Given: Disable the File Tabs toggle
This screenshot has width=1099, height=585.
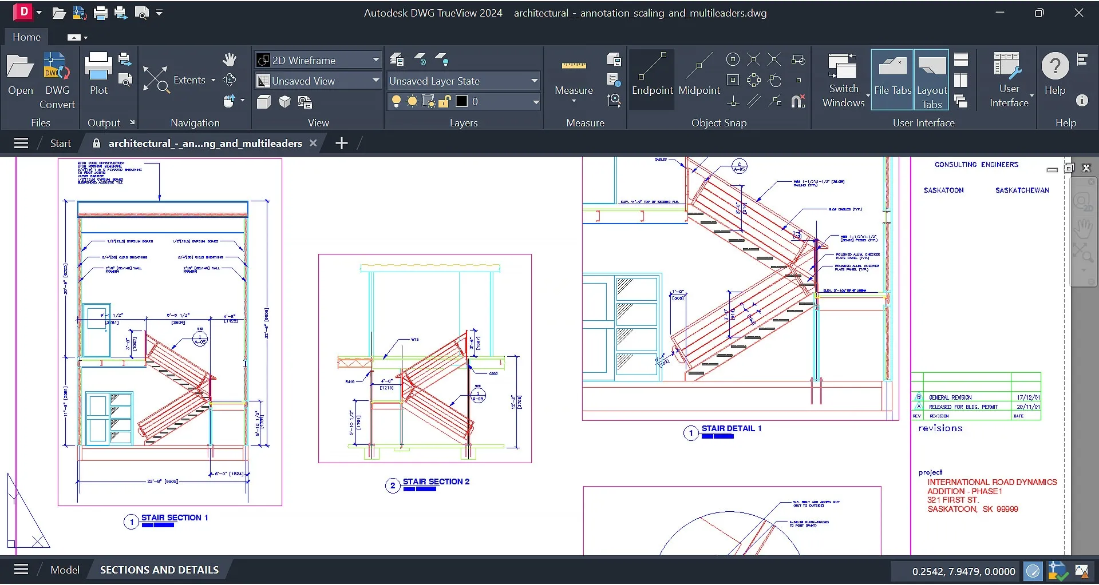Looking at the screenshot, I should (x=892, y=79).
